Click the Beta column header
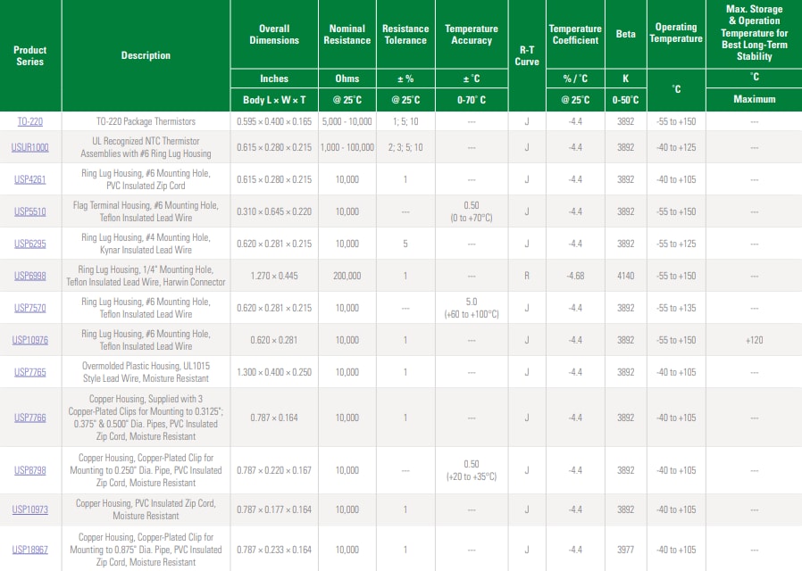The image size is (802, 571). tap(626, 35)
